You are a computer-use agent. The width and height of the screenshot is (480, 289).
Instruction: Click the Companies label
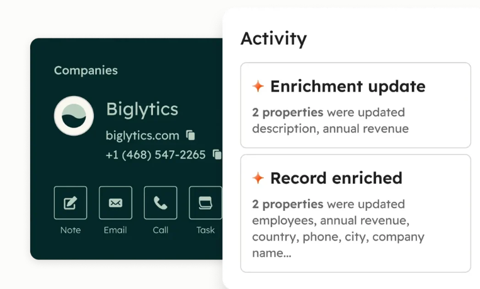tap(86, 71)
